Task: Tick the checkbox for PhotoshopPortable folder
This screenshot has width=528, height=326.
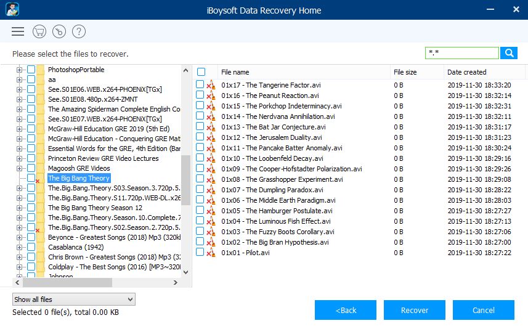Action: pos(31,70)
